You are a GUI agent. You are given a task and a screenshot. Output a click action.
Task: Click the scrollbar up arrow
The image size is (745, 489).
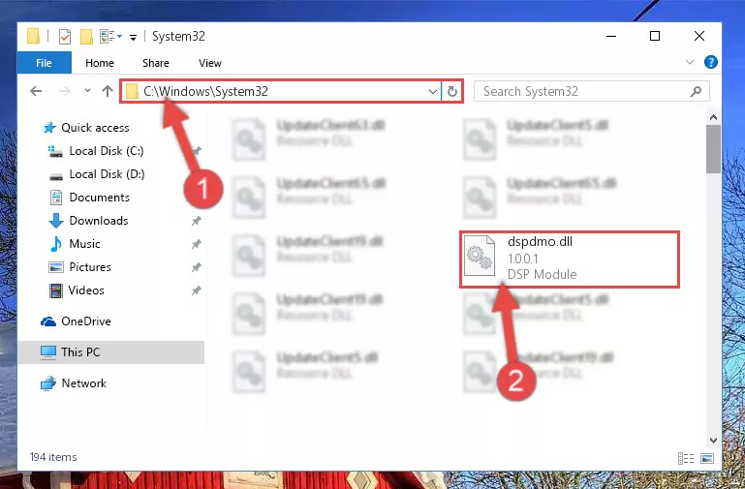[x=713, y=117]
